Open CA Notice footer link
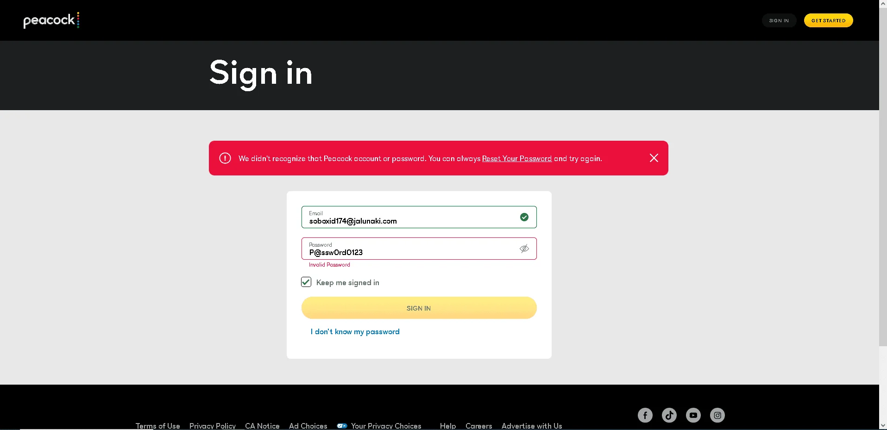Image resolution: width=887 pixels, height=430 pixels. click(262, 426)
